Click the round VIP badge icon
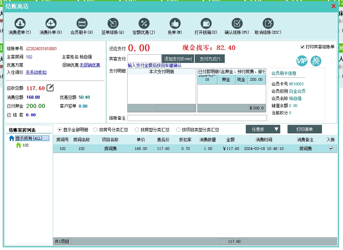The width and height of the screenshot is (343, 250). click(x=302, y=61)
